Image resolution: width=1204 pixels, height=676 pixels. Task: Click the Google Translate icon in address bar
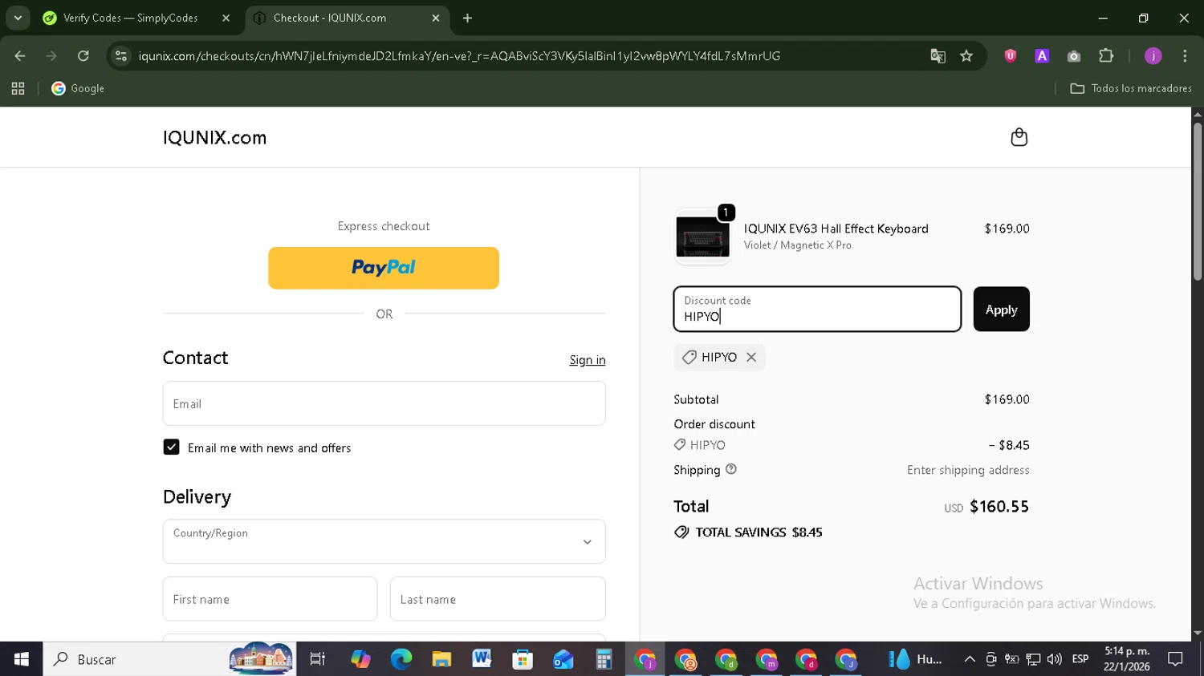click(x=938, y=55)
